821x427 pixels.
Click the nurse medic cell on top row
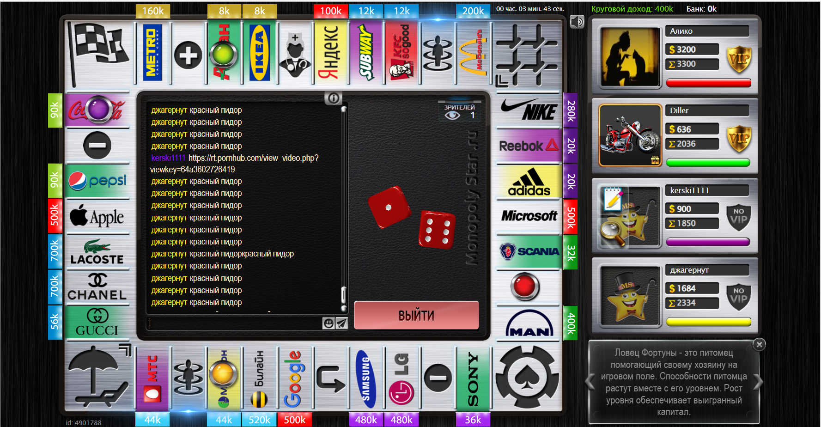coord(295,52)
